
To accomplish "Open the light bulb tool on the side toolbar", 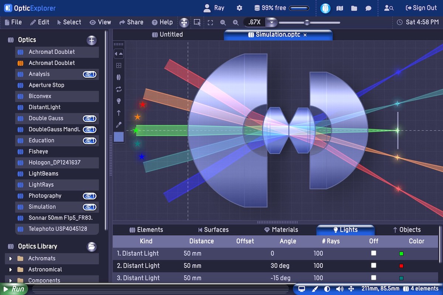I will tap(119, 101).
